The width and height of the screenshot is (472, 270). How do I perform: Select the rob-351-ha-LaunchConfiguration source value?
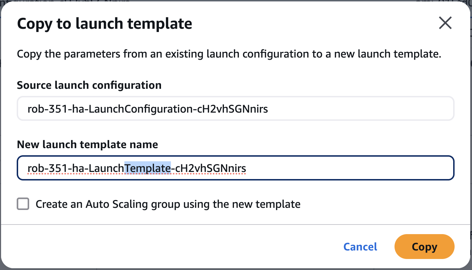(x=148, y=108)
